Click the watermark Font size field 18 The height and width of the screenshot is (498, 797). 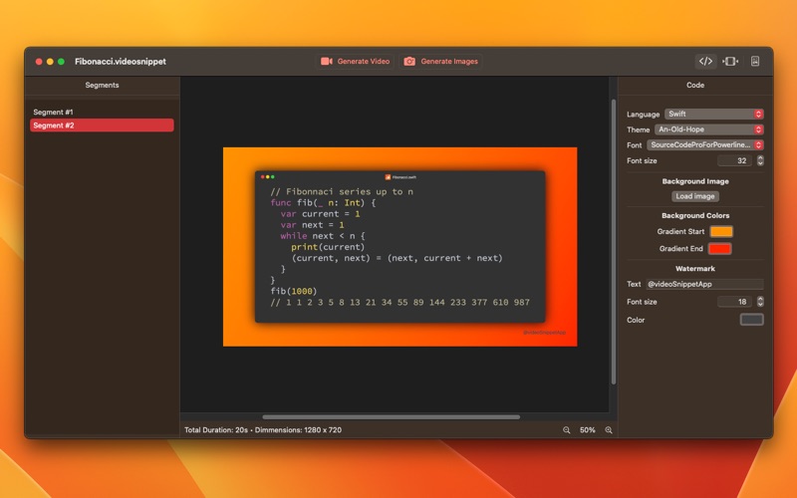[734, 302]
